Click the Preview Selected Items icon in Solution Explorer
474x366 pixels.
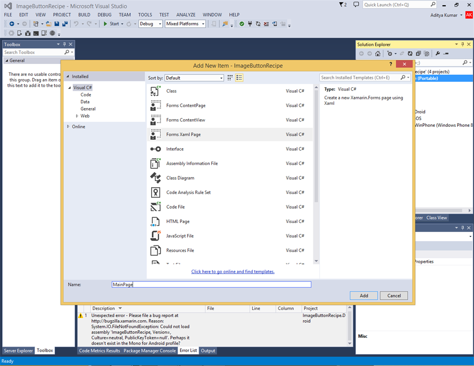coord(446,53)
